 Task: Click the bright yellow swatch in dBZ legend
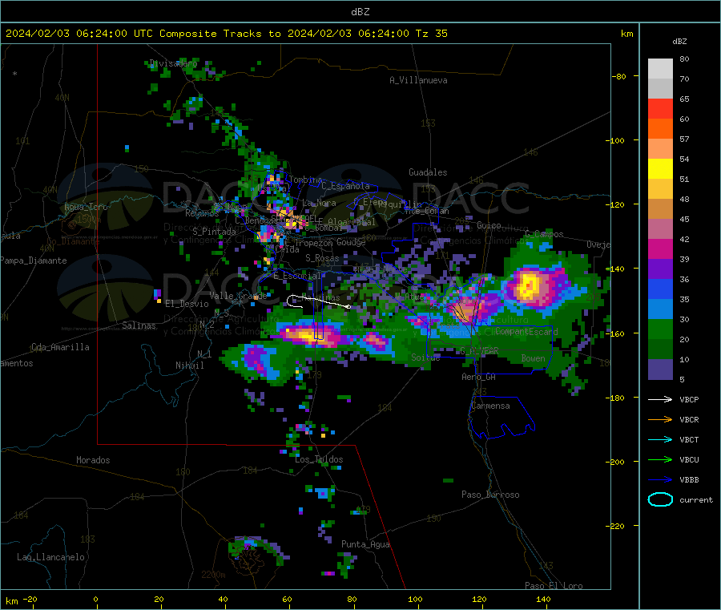click(x=660, y=169)
